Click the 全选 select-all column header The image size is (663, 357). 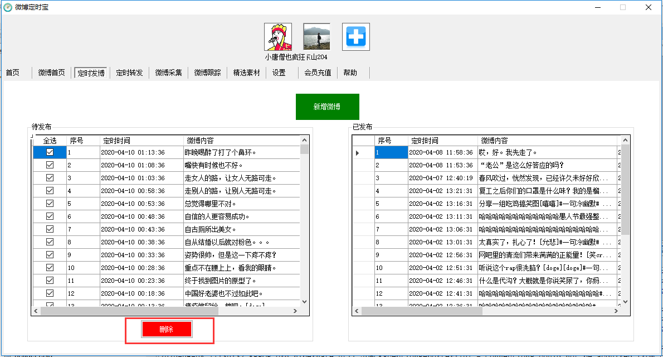click(x=50, y=141)
